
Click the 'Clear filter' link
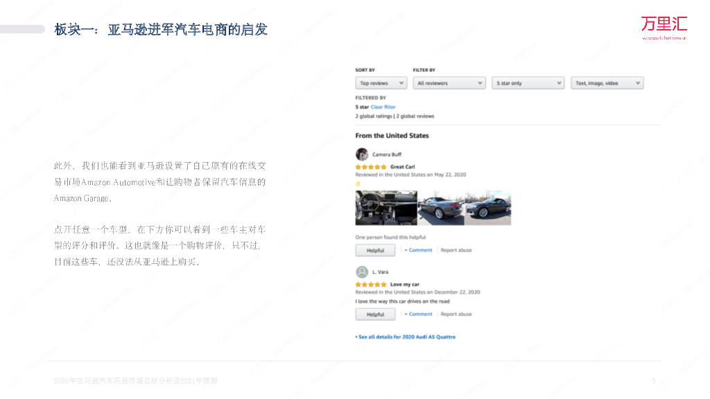(383, 107)
